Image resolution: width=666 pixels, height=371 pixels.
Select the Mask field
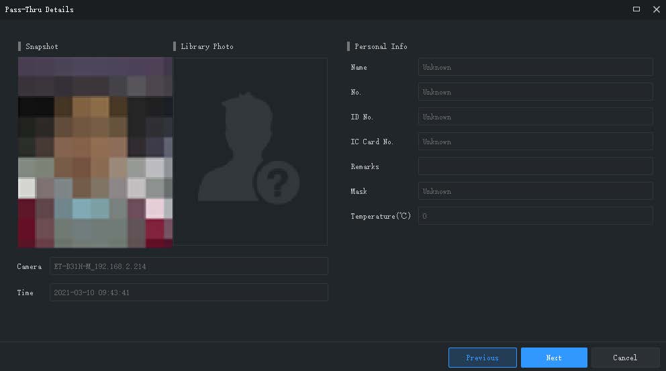tap(535, 191)
